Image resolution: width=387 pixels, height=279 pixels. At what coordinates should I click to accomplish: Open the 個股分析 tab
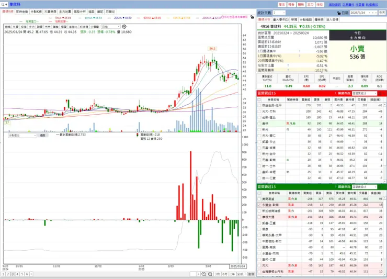pyautogui.click(x=79, y=12)
